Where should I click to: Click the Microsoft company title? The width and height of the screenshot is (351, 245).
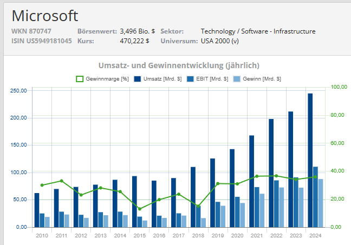(x=45, y=16)
